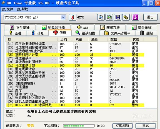Select the (C5) 当前待映射的扇区数 row

tap(75, 98)
